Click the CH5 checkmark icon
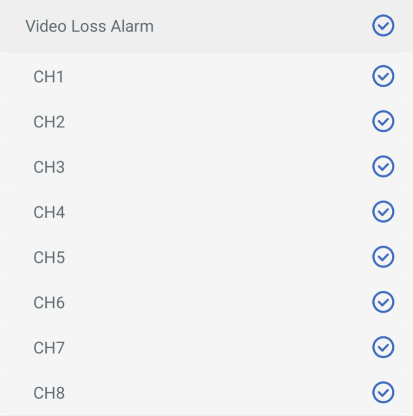The width and height of the screenshot is (413, 416). point(383,257)
